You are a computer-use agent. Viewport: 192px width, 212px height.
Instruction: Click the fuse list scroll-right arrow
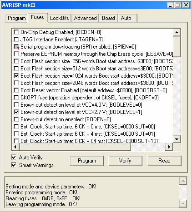coord(169,147)
